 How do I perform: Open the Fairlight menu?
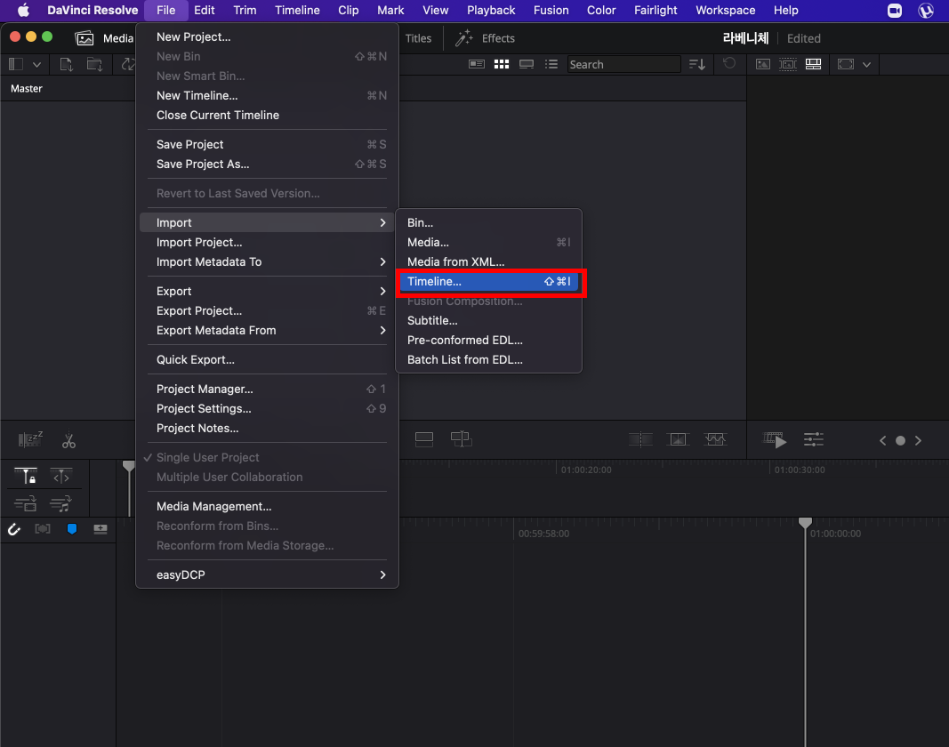pos(655,11)
